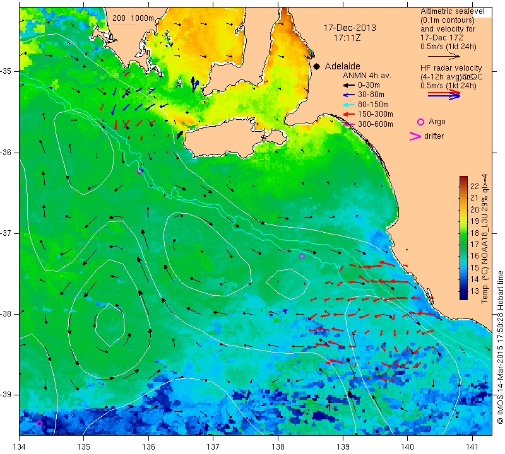Image resolution: width=505 pixels, height=454 pixels.
Task: Click the 'Argo' legend label text
Action: (x=437, y=122)
